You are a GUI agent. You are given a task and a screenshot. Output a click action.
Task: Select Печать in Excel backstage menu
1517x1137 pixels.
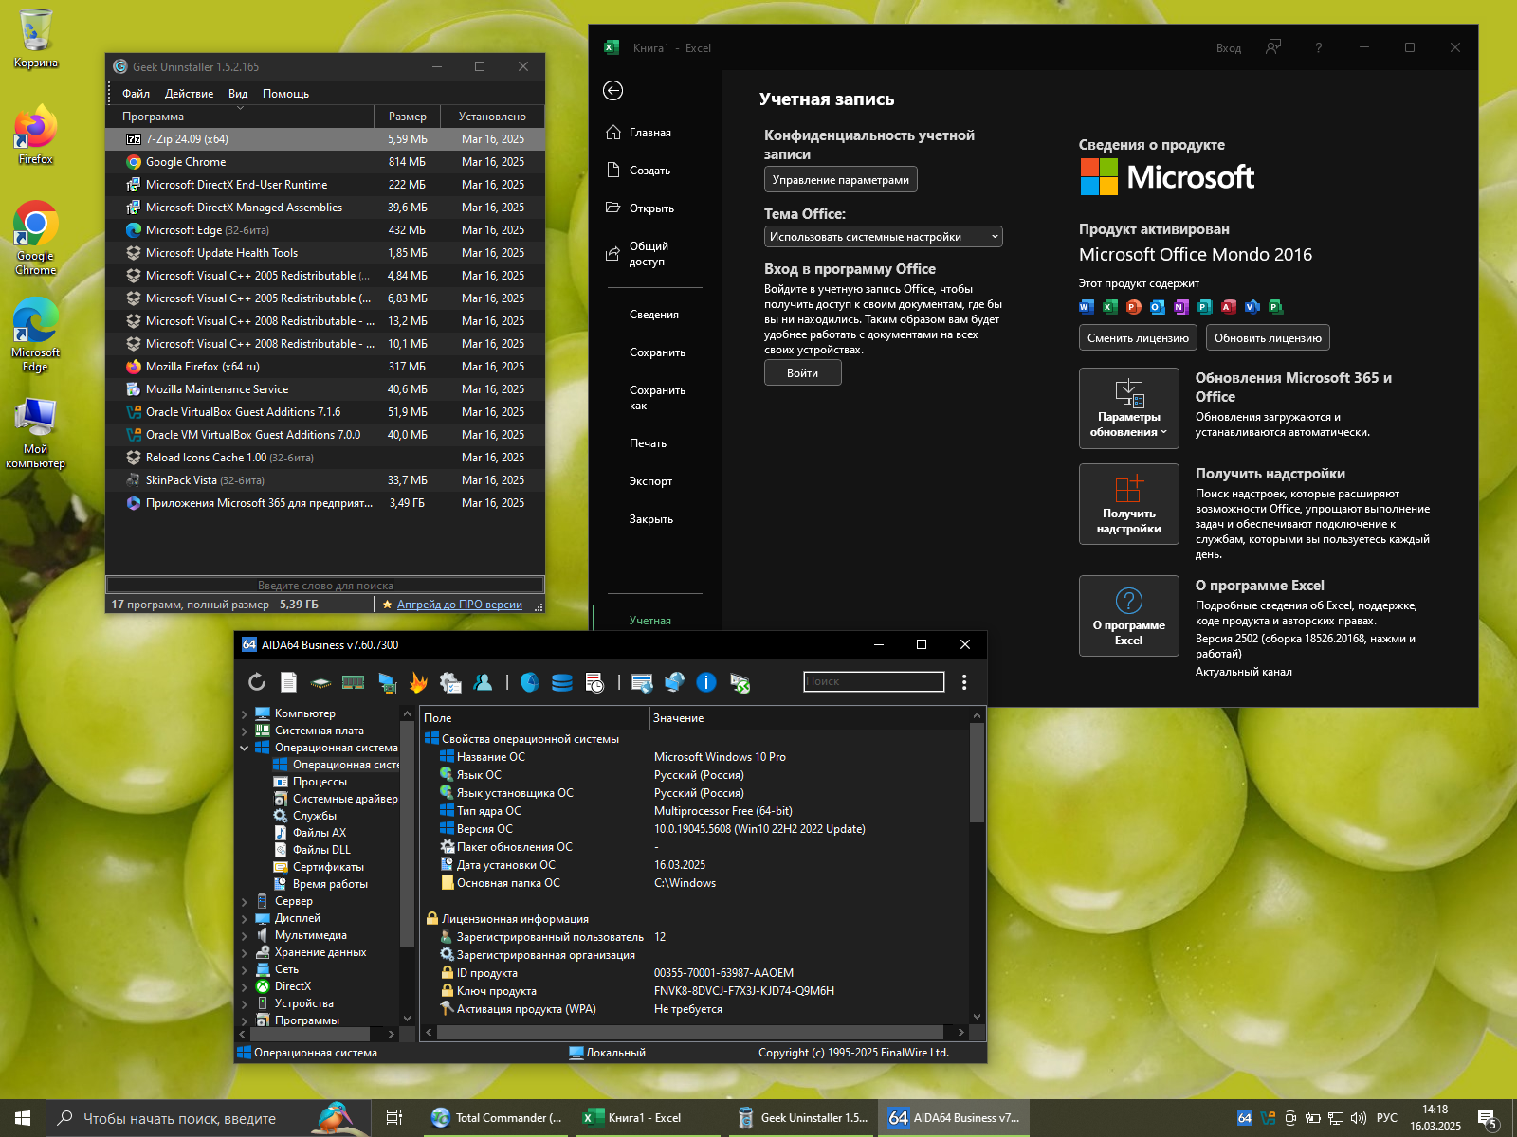coord(648,443)
